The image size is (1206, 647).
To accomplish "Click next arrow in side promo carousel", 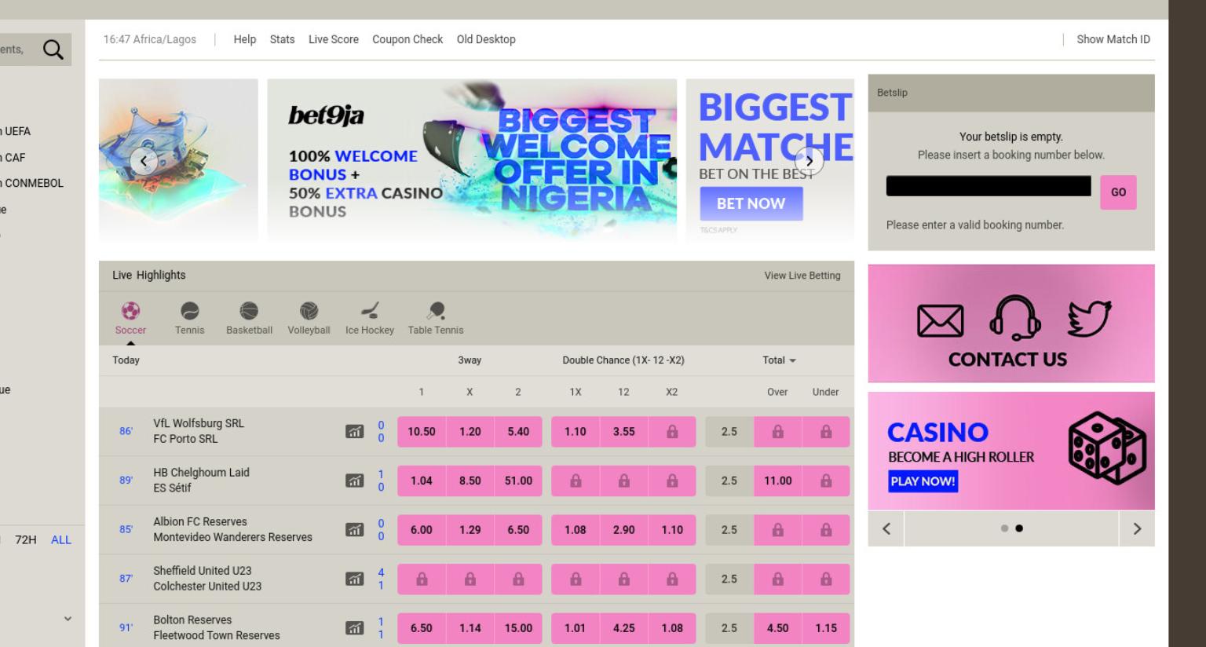I will tap(1137, 528).
